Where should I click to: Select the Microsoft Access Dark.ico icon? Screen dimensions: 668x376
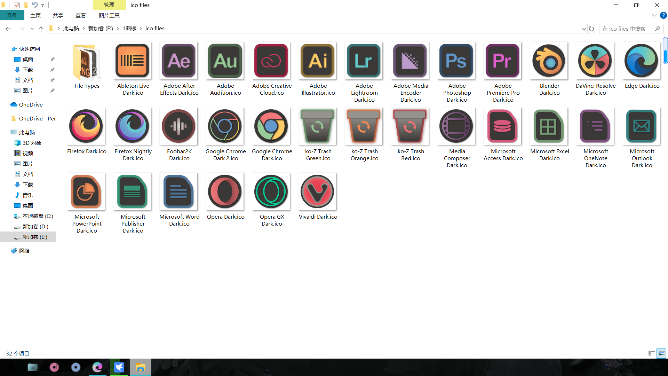point(503,126)
